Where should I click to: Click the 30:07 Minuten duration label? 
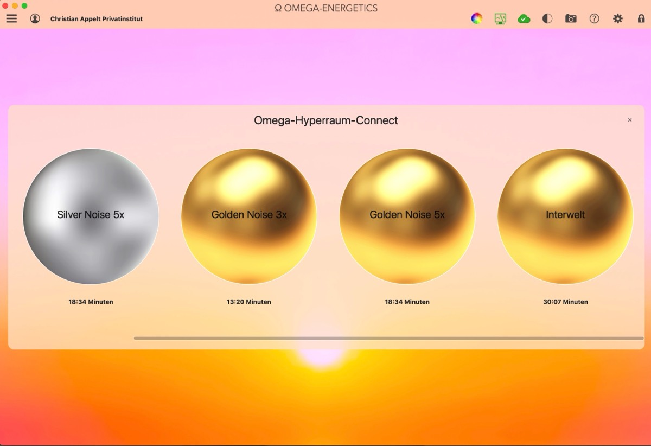pos(565,302)
